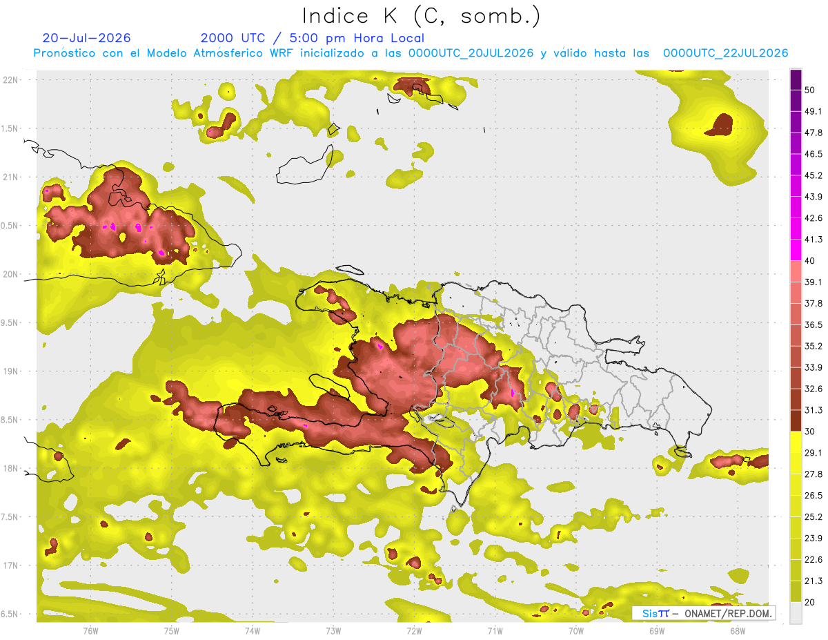Click the '50' value on the color scale
Viewport: 828px width, 640px height.
click(810, 90)
